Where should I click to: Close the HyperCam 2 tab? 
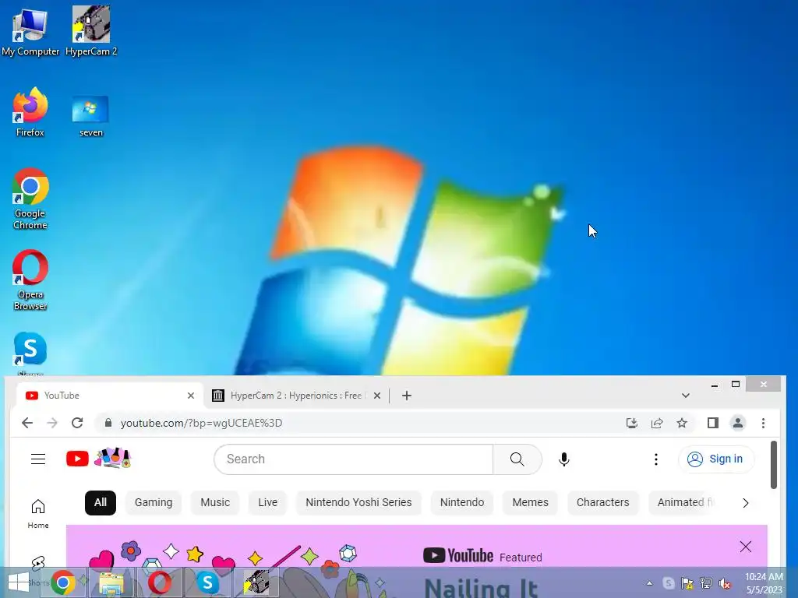[x=377, y=396]
